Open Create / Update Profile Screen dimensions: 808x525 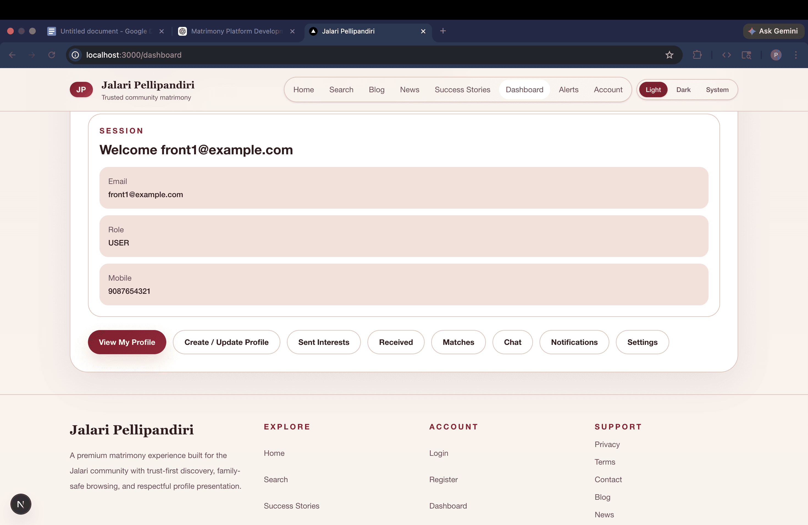226,342
